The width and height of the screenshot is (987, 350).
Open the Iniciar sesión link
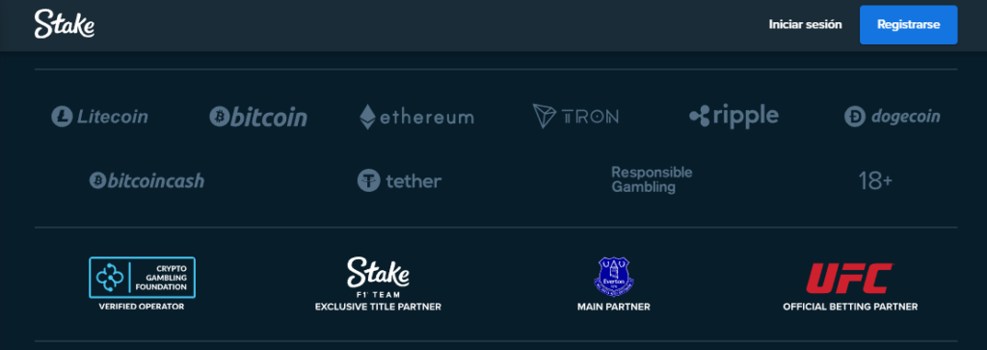pos(805,24)
